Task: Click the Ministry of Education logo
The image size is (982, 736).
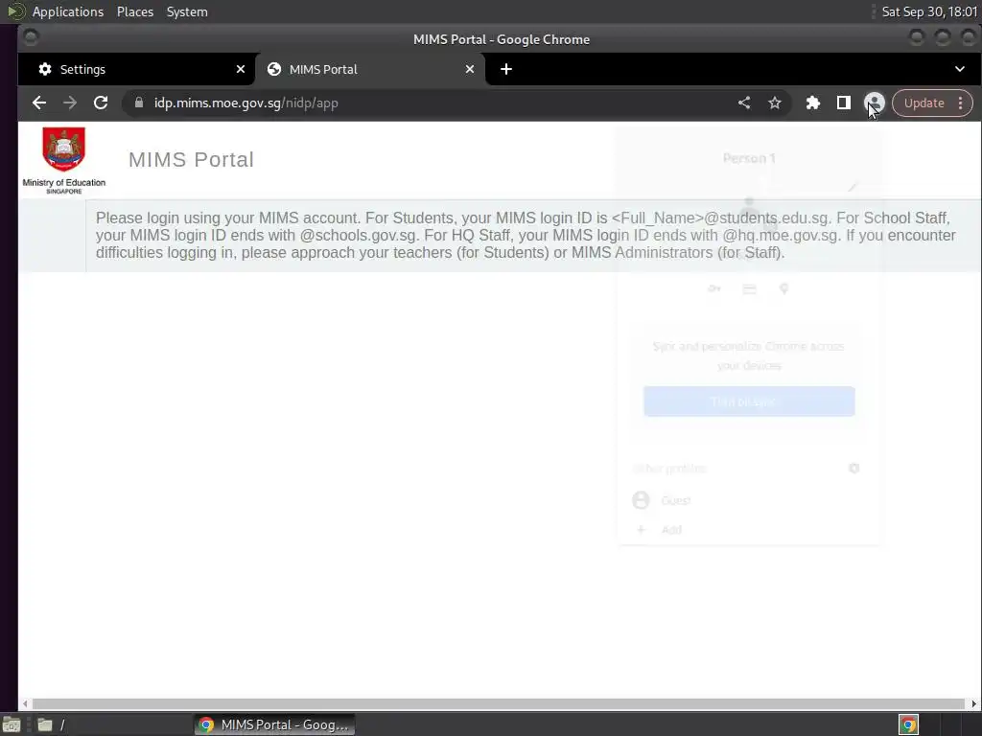Action: click(64, 161)
